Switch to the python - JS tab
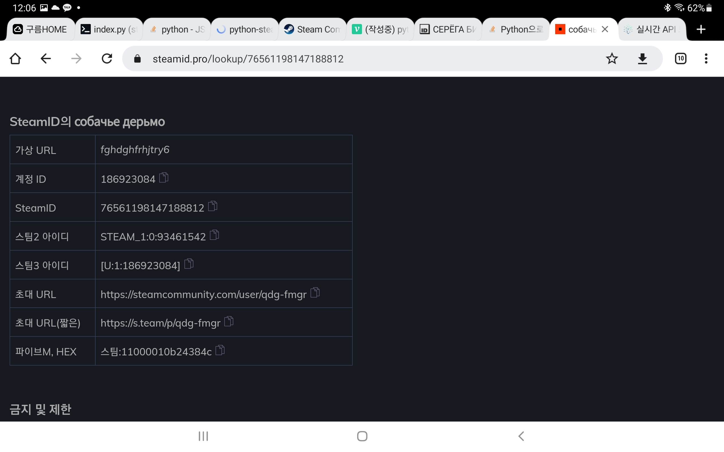This screenshot has width=724, height=452. [x=177, y=29]
